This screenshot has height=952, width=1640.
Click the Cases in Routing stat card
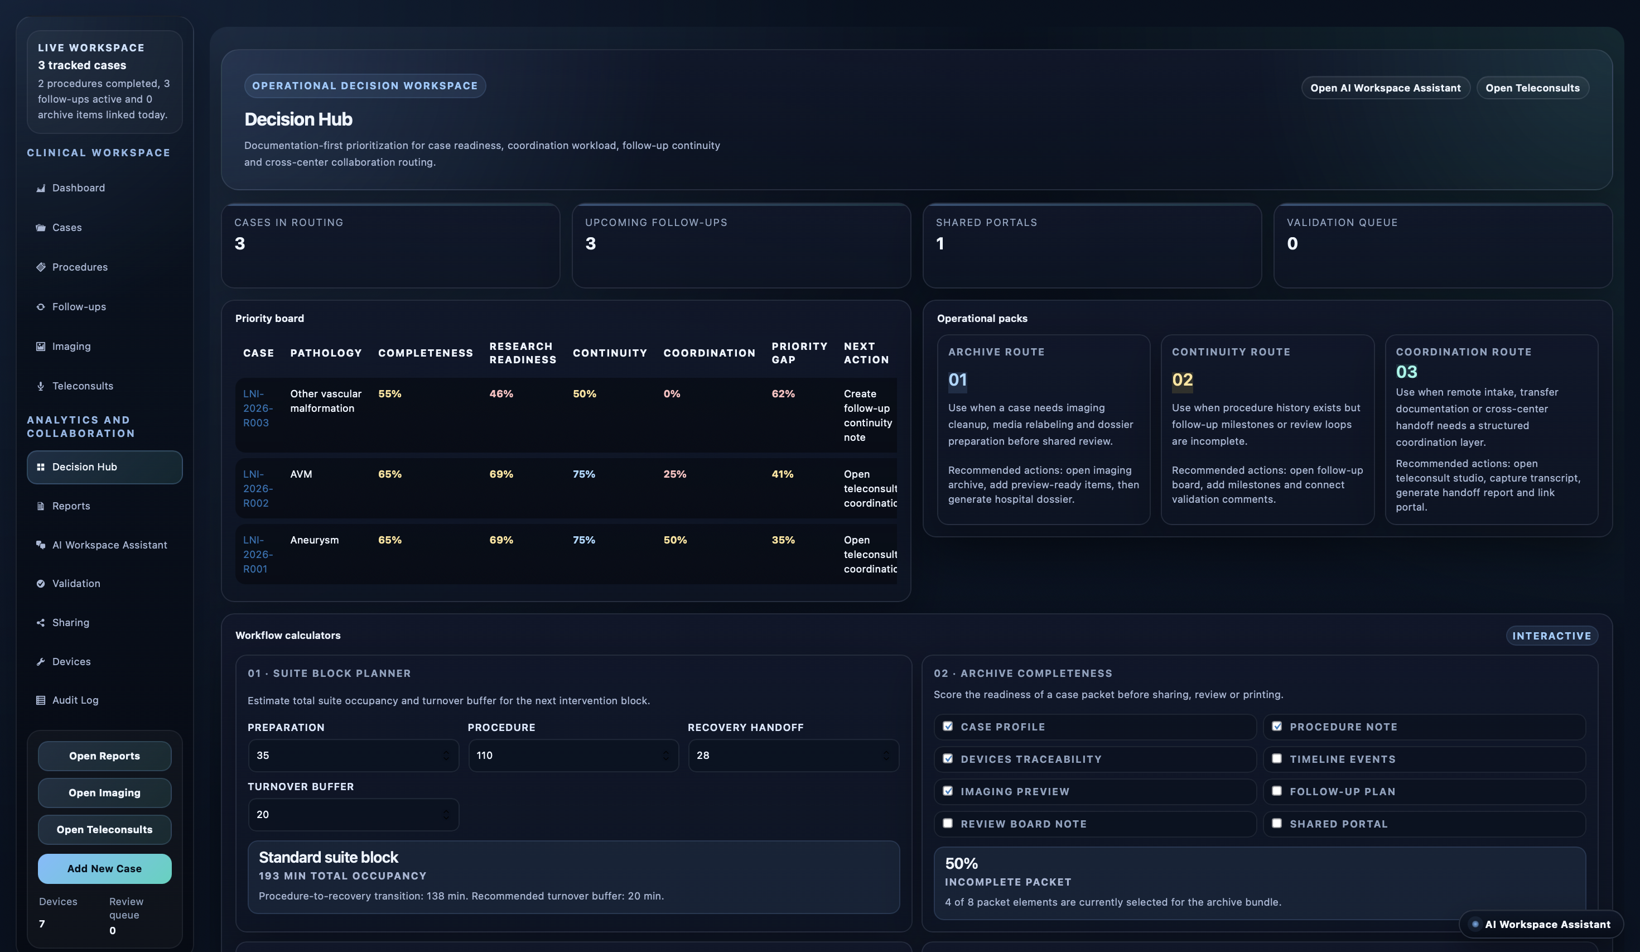pyautogui.click(x=390, y=246)
